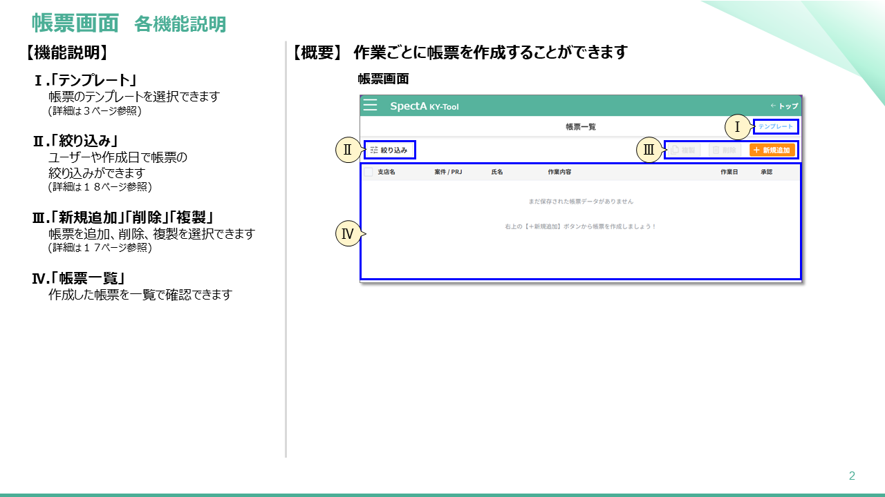Screen dimensions: 885x497
Task: Click the 支店名 column header
Action: coord(386,172)
